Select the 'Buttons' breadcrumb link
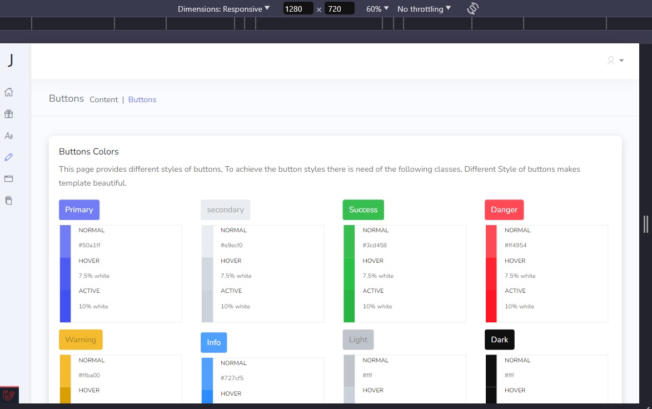Viewport: 652px width, 409px height. [x=142, y=99]
